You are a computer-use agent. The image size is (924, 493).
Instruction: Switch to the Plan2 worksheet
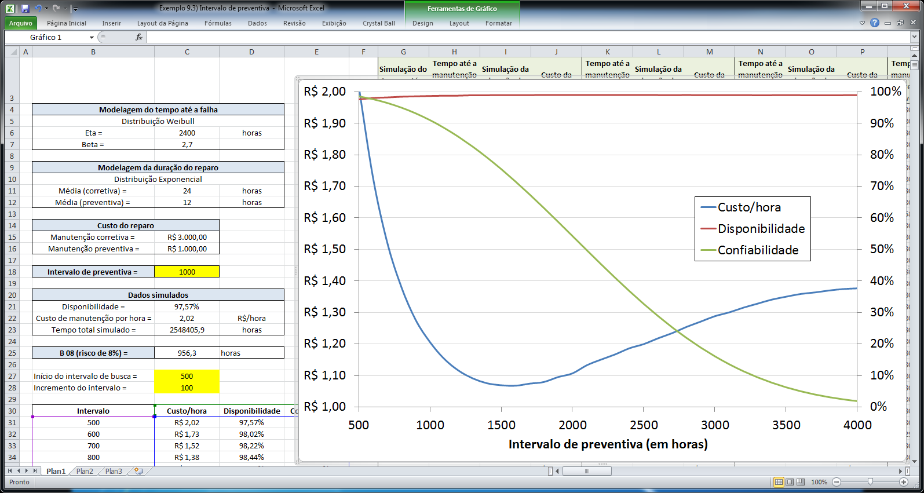tap(85, 471)
